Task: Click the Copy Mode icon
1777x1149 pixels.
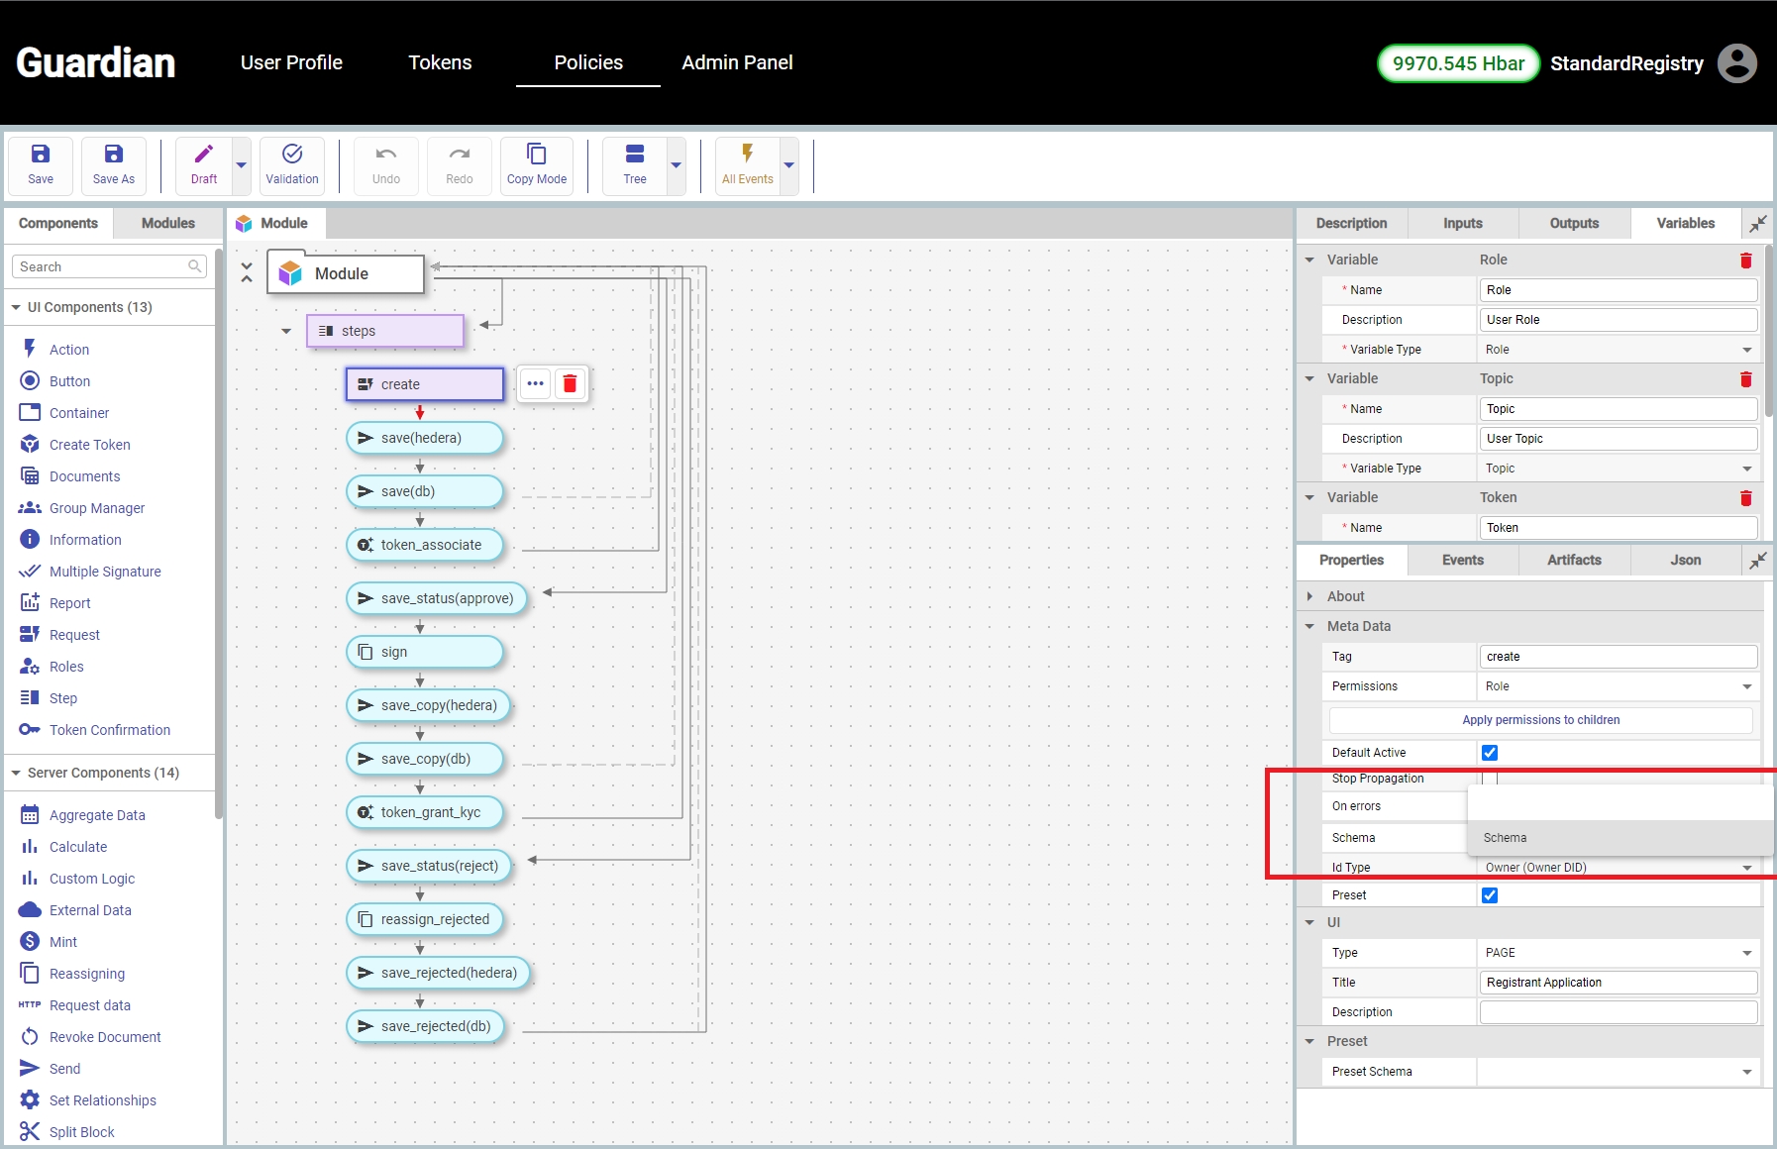Action: click(x=536, y=164)
